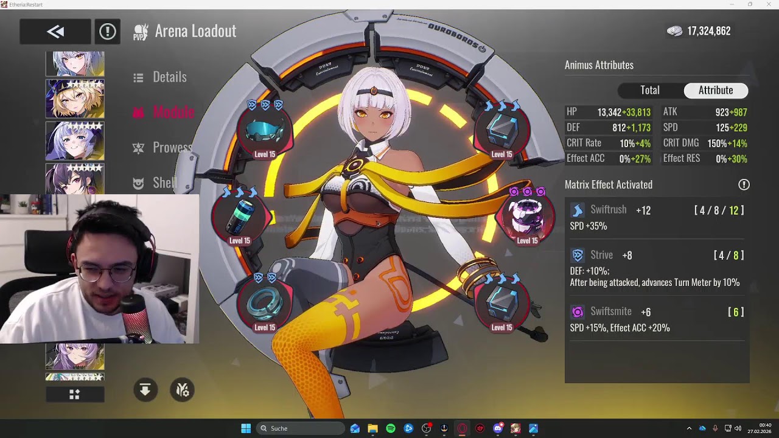The image size is (779, 438).
Task: Click the CRIT DMG value 150%+14%
Action: point(727,144)
